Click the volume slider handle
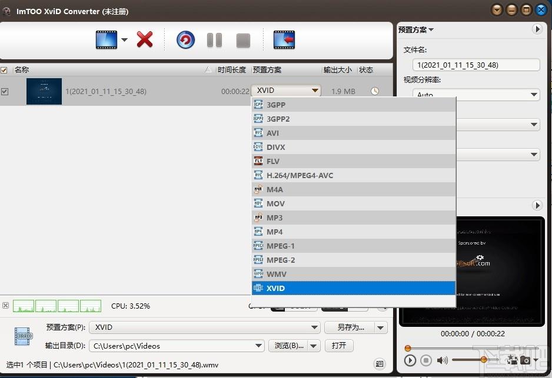552x378 pixels. pyautogui.click(x=484, y=359)
